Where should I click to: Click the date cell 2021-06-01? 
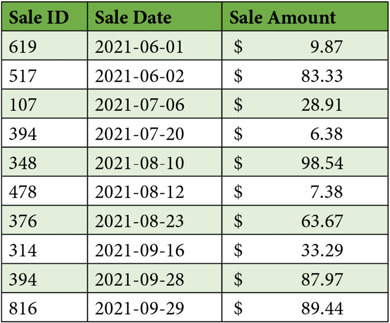pyautogui.click(x=139, y=47)
